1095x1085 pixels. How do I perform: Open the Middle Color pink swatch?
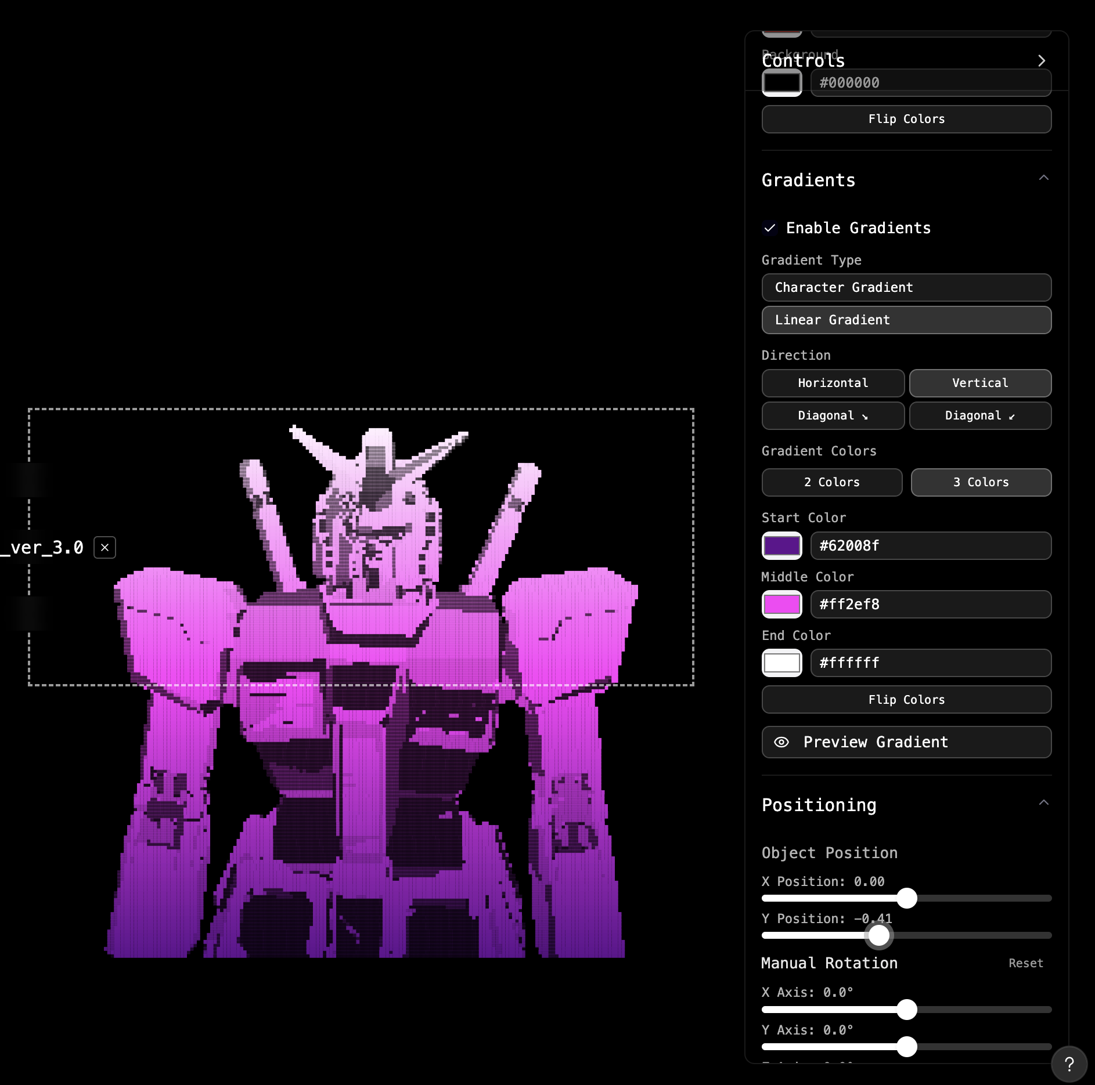click(x=781, y=604)
